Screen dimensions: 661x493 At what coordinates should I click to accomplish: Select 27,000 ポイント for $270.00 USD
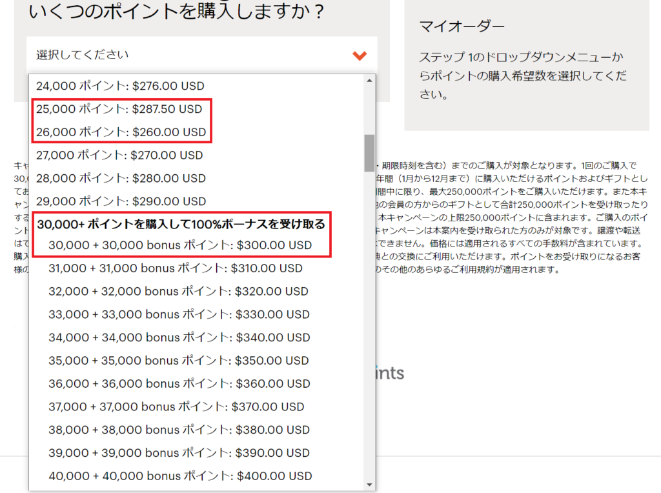(119, 155)
